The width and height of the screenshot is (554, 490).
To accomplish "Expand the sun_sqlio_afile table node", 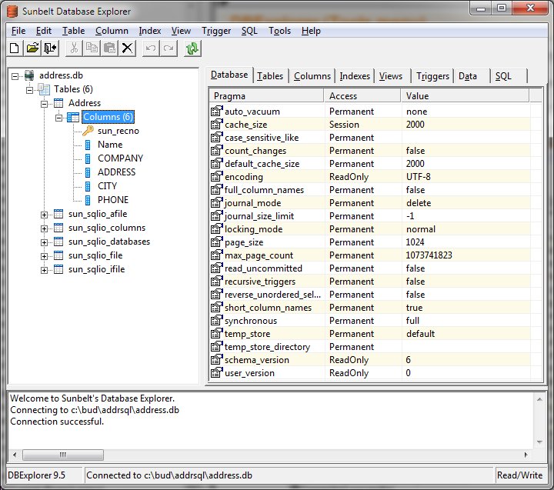I will click(45, 215).
